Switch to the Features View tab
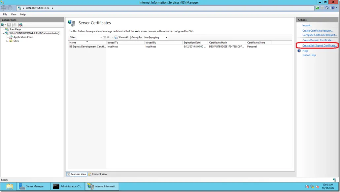 point(77,174)
